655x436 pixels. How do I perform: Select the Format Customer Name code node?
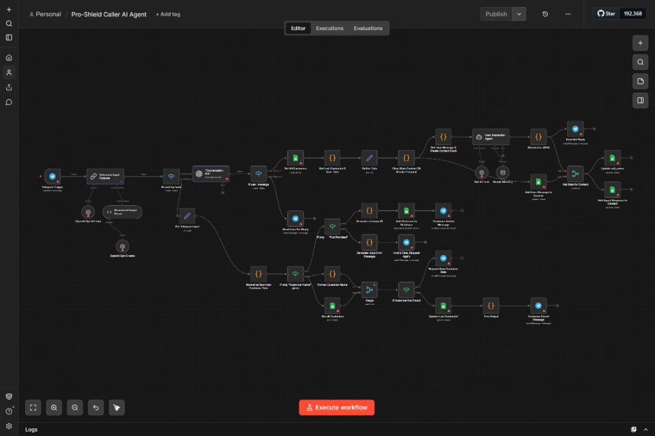(x=332, y=274)
